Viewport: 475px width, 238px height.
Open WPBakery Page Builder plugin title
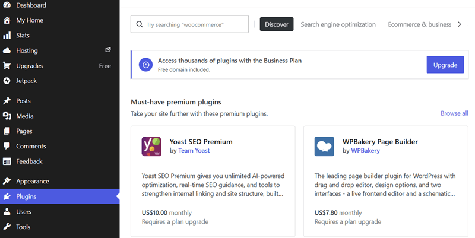pyautogui.click(x=380, y=142)
